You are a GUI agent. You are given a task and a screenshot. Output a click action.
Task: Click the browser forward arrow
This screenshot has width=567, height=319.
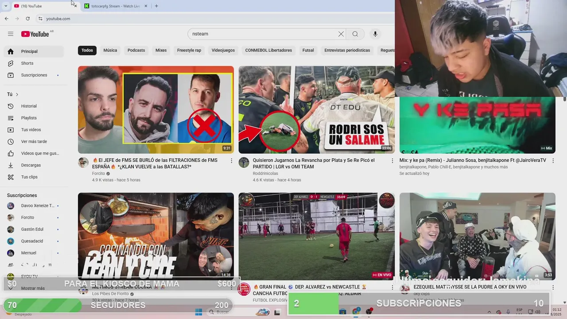(x=17, y=19)
